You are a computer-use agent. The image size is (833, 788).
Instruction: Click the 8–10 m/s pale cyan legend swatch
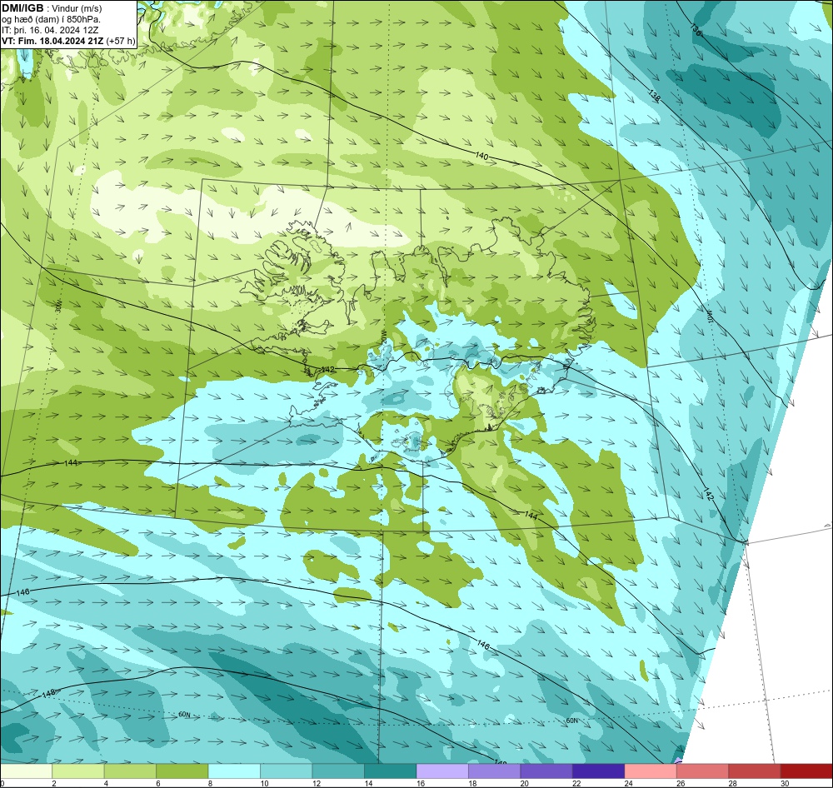click(x=234, y=771)
